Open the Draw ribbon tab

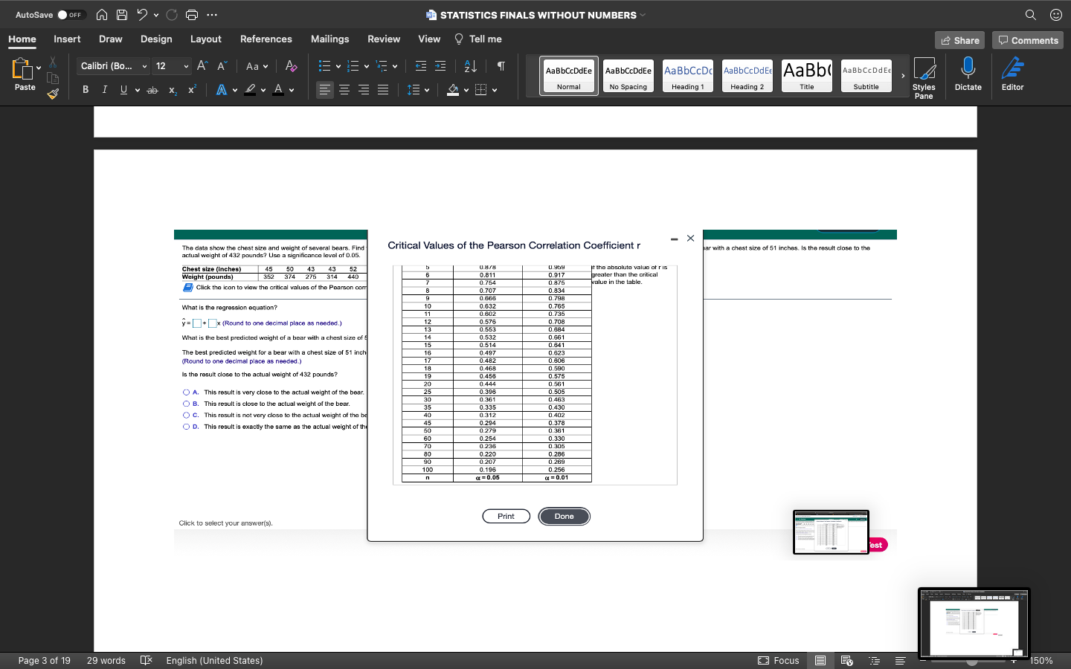point(111,39)
